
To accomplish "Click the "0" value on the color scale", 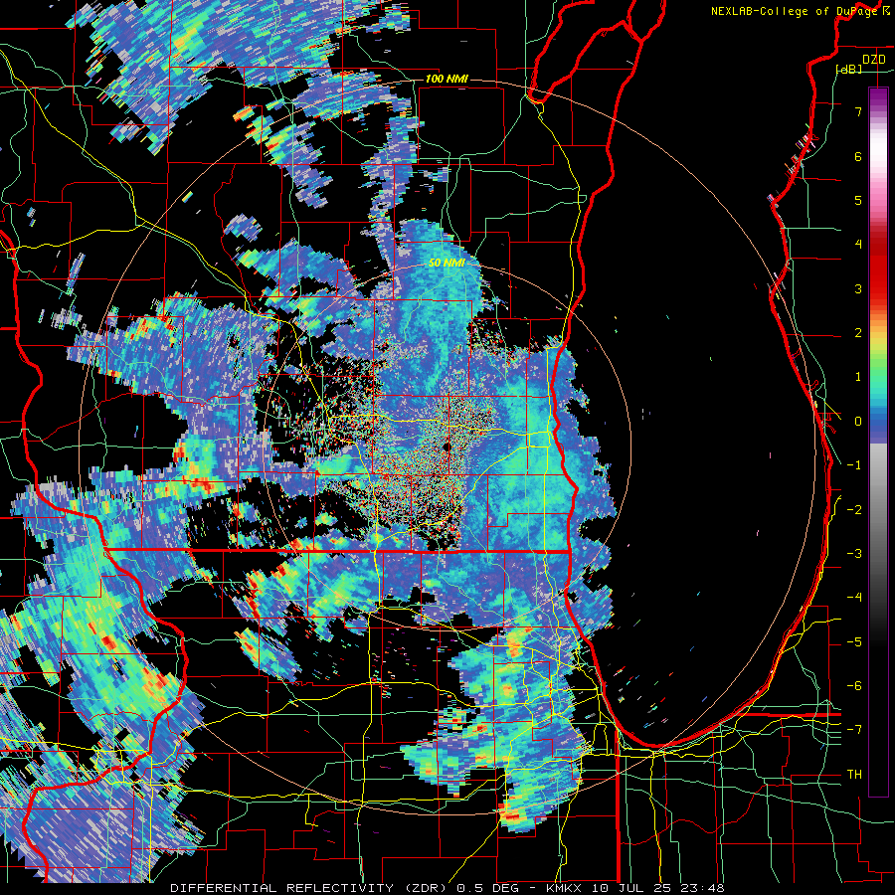I will pos(858,422).
